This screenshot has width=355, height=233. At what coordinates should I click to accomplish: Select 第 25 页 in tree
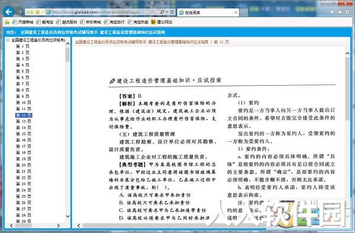coord(24,196)
